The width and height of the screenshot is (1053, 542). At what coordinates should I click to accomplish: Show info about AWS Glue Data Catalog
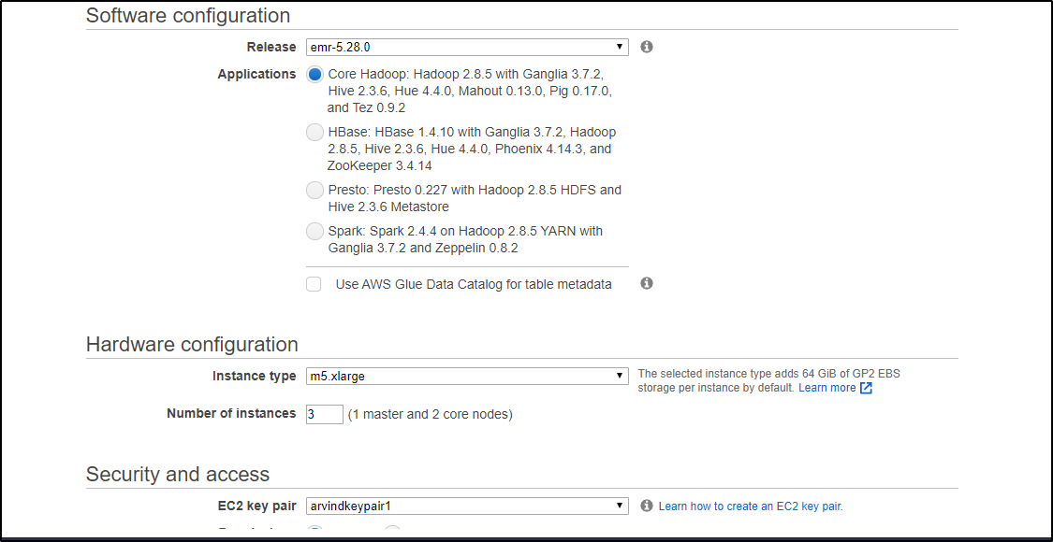pos(647,283)
